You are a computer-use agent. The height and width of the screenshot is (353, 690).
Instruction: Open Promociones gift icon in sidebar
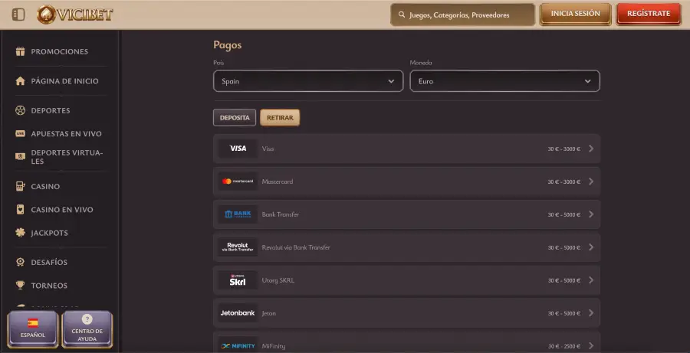(20, 52)
